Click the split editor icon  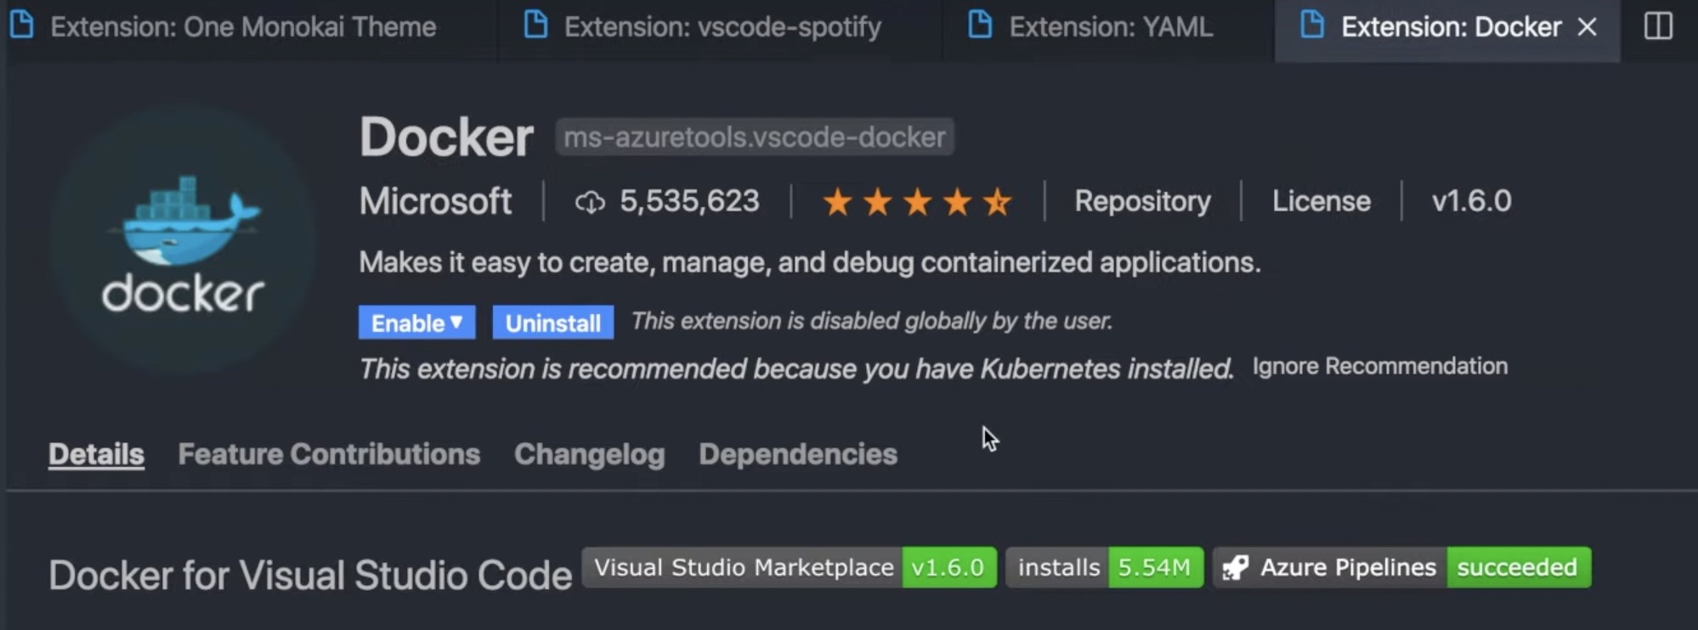1657,26
